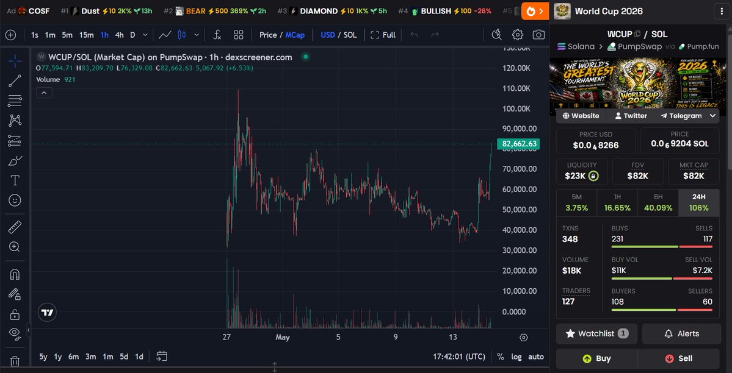Image resolution: width=732 pixels, height=373 pixels.
Task: Open the emoji icons tool
Action: (x=15, y=201)
